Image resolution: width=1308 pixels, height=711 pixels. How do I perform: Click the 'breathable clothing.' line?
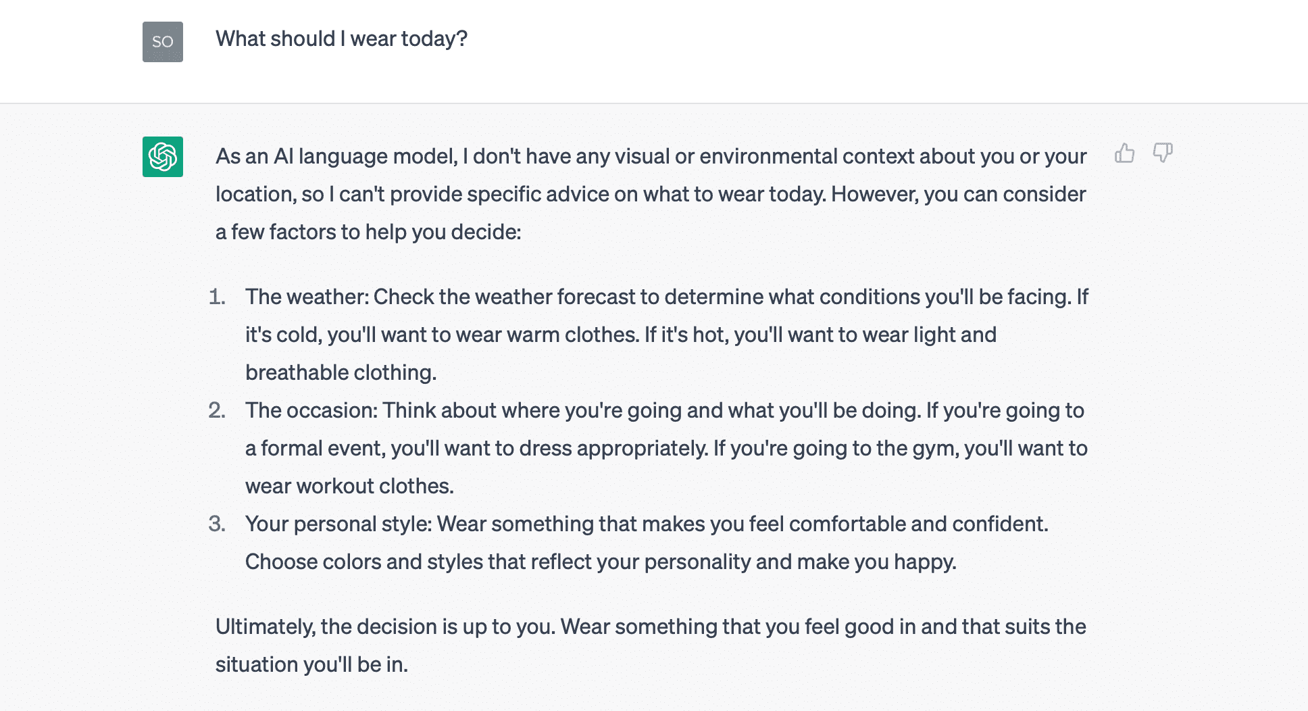pyautogui.click(x=341, y=372)
